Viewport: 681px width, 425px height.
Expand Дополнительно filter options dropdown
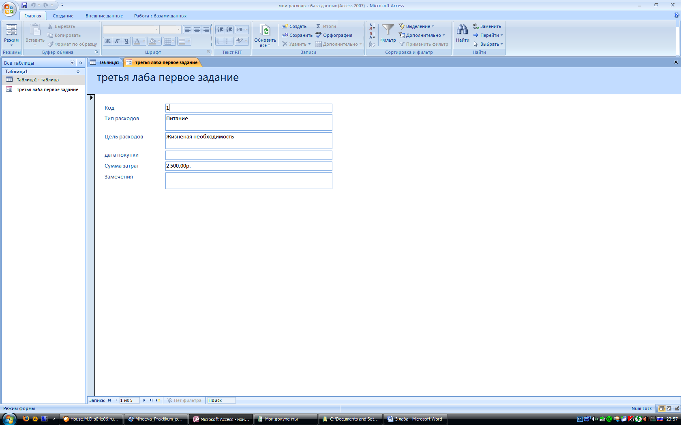[x=422, y=35]
